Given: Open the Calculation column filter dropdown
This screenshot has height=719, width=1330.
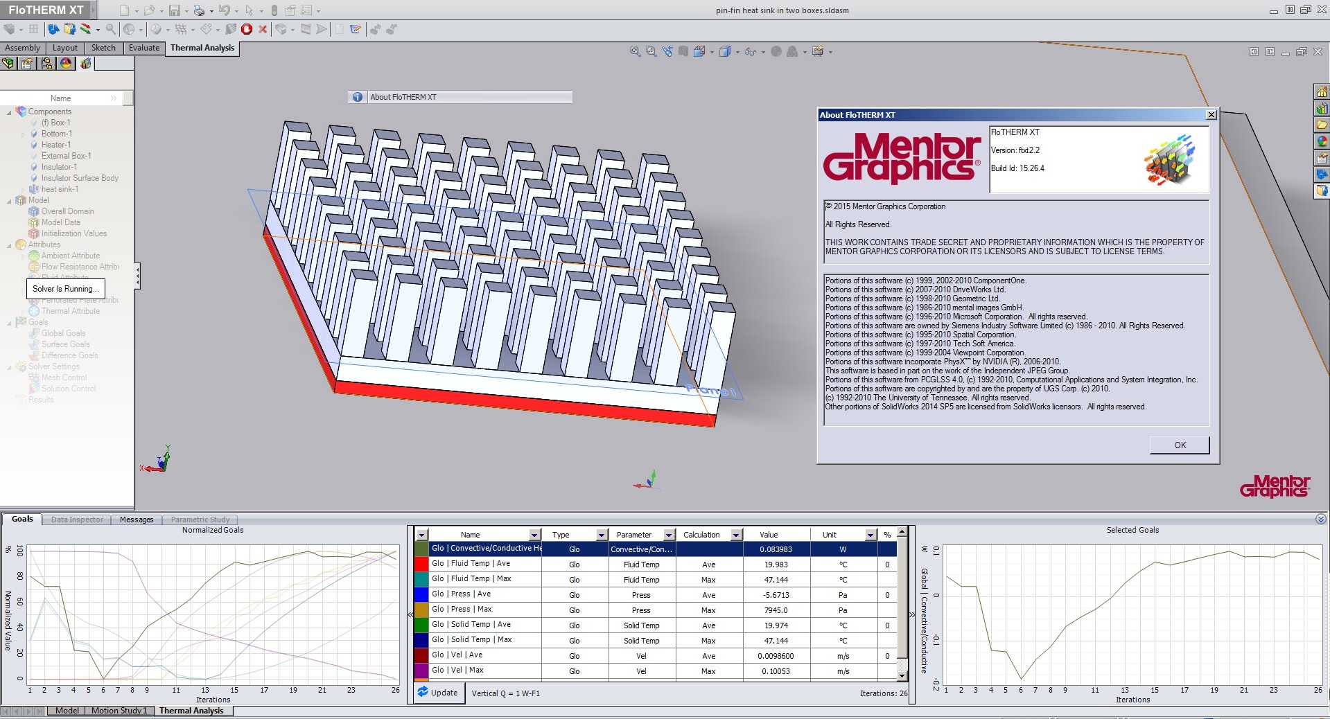Looking at the screenshot, I should pyautogui.click(x=736, y=535).
